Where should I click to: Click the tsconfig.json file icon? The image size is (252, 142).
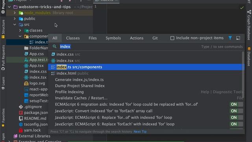coord(21,125)
